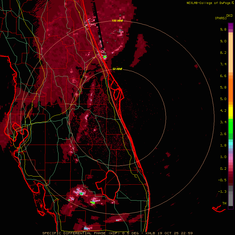Click the DKD label above color scale
This screenshot has width=235, height=235.
(229, 15)
